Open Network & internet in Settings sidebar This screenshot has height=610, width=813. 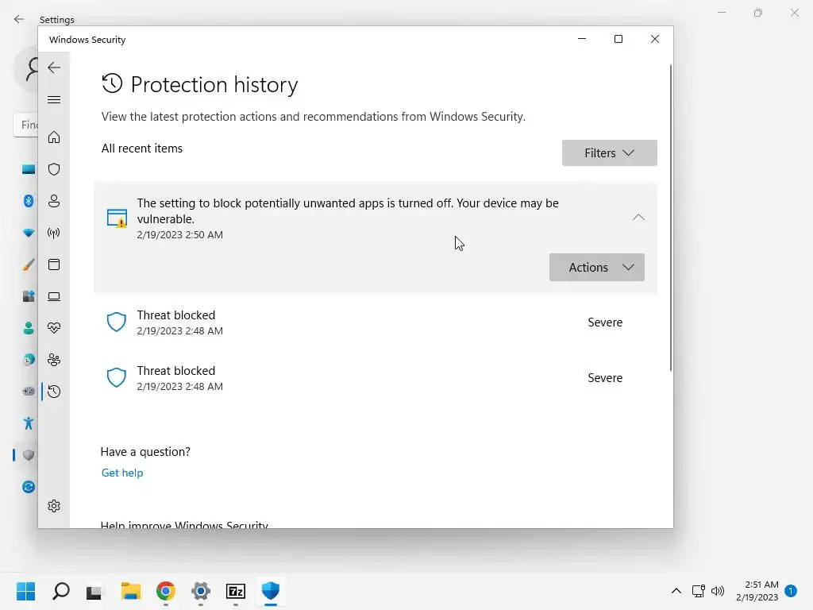pyautogui.click(x=29, y=233)
